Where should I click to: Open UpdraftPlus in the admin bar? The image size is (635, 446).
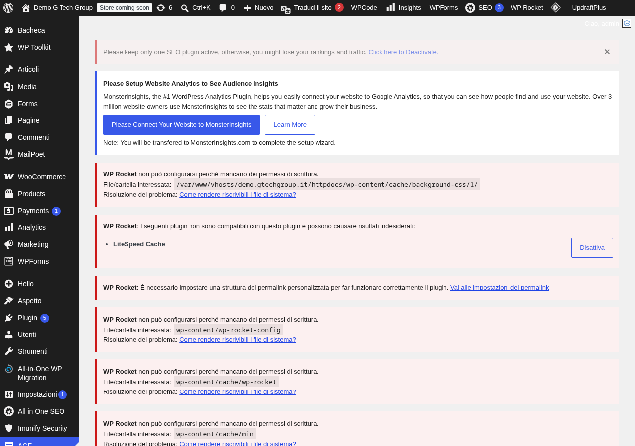point(589,8)
